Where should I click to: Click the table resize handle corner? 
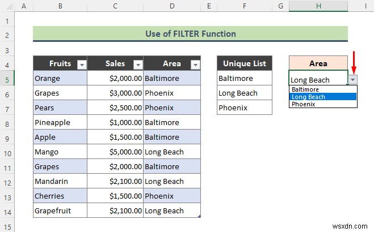(x=199, y=216)
